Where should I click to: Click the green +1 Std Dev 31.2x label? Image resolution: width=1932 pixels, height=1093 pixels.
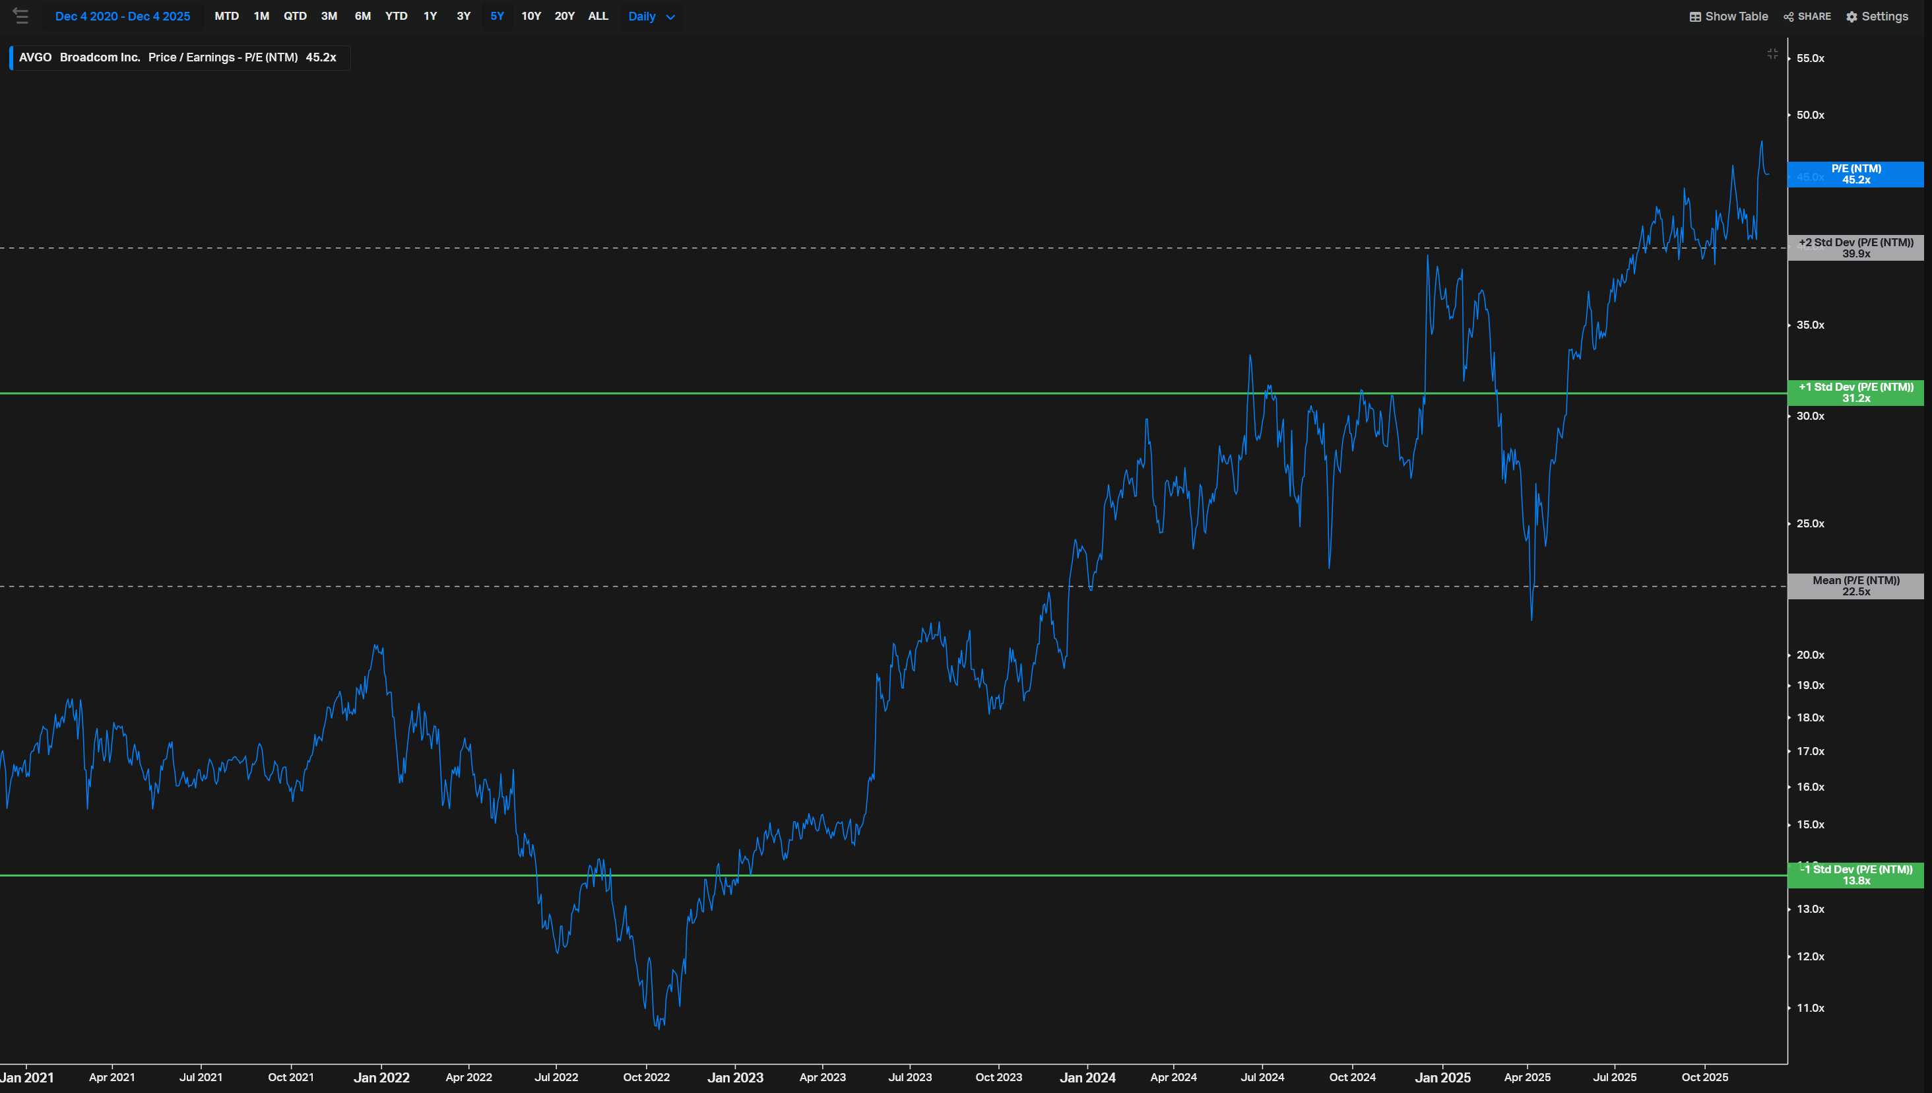[x=1855, y=393]
